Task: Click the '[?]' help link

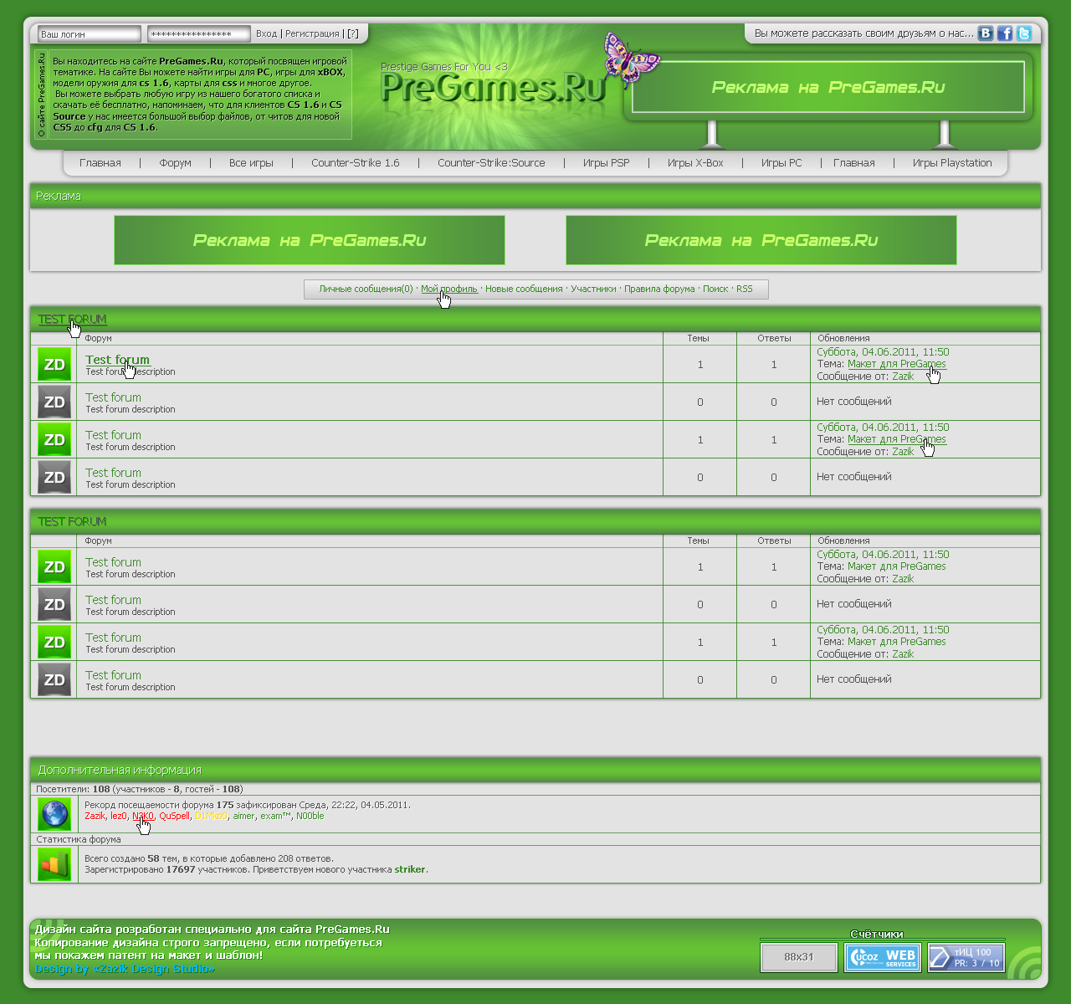Action: click(x=353, y=34)
